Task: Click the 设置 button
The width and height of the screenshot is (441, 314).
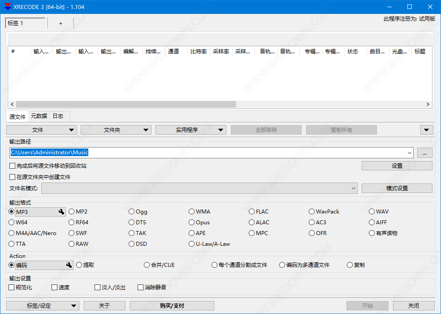Action: 397,166
